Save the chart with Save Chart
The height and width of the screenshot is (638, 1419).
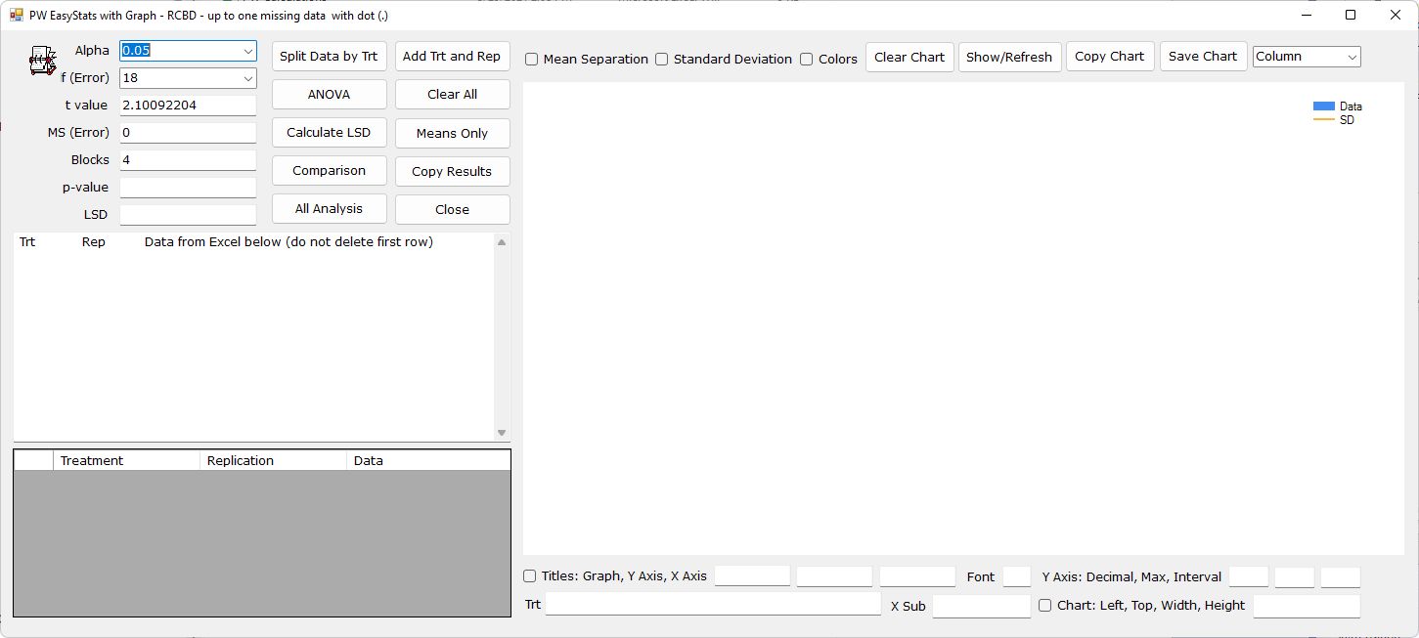tap(1203, 57)
